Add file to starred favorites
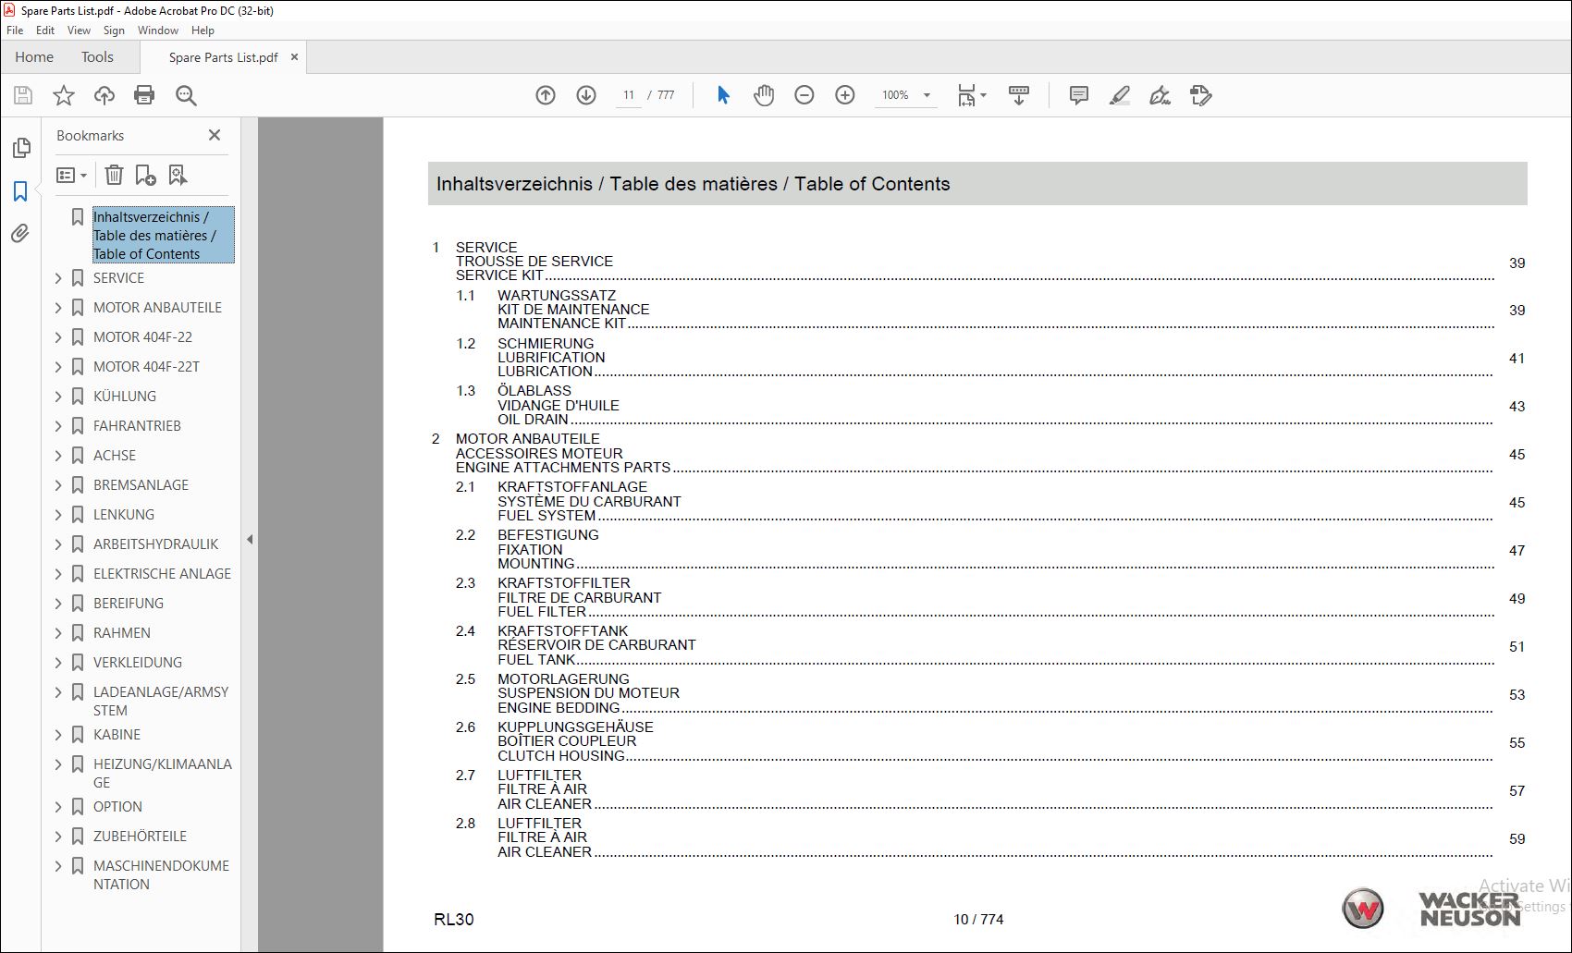Image resolution: width=1572 pixels, height=953 pixels. [x=64, y=95]
